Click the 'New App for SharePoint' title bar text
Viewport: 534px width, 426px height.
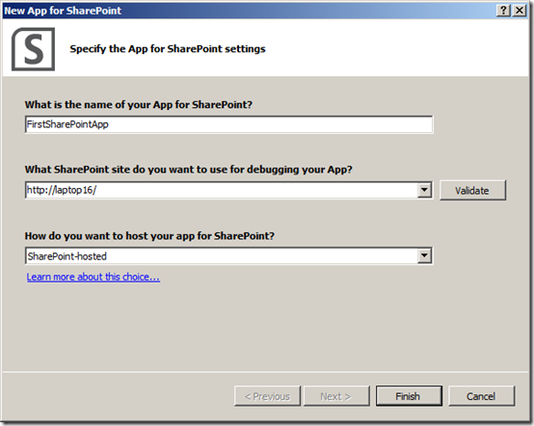63,11
